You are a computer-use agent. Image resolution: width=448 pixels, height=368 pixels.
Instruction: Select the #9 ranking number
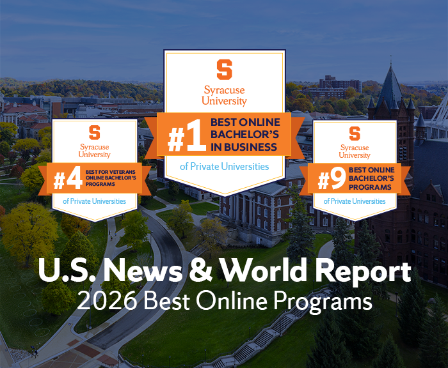pos(332,180)
